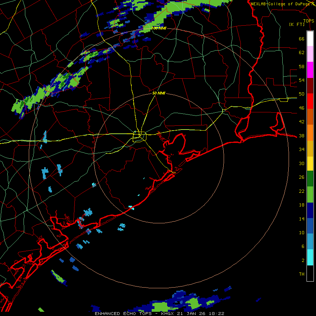Click the '42' legend value label

[x=302, y=122]
